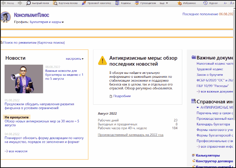Select Журнал label in toolbar
236x168 pixels.
point(213,3)
